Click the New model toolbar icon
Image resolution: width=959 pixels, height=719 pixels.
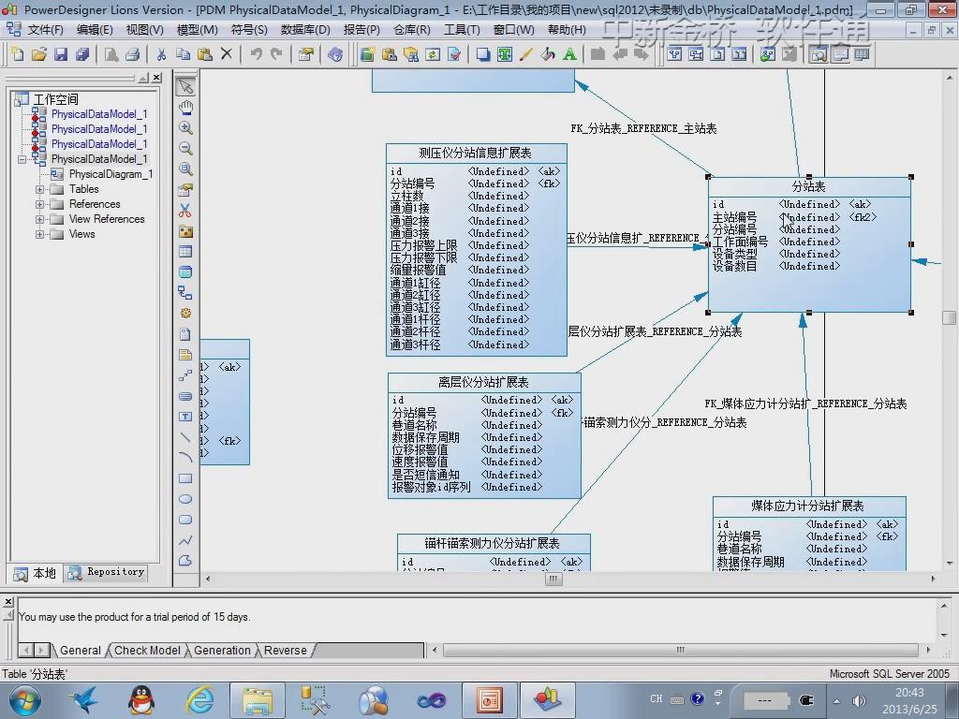(18, 54)
